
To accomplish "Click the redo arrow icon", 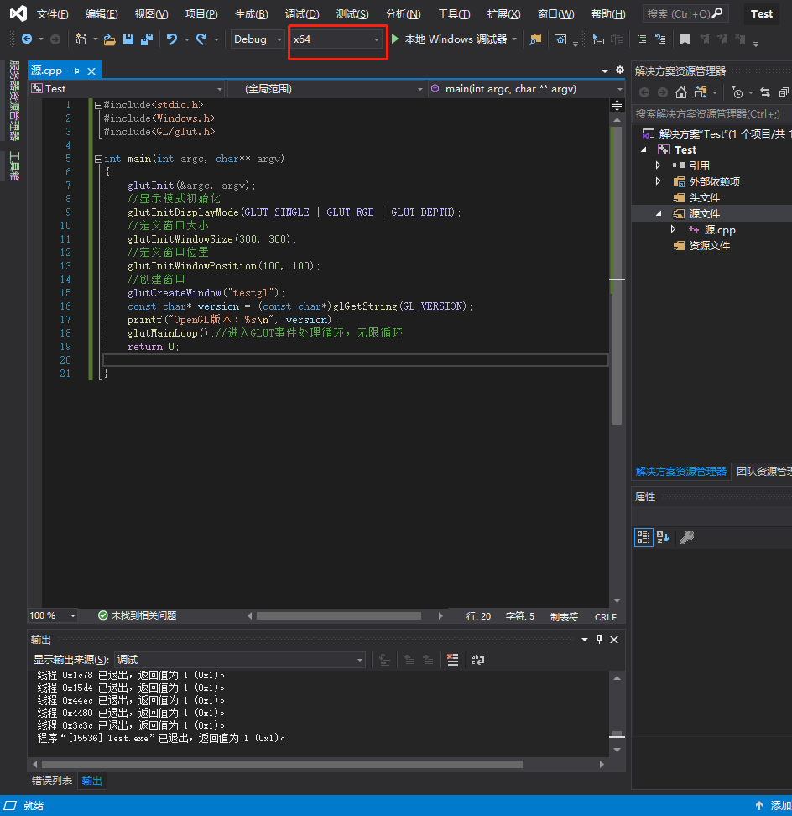I will (201, 39).
